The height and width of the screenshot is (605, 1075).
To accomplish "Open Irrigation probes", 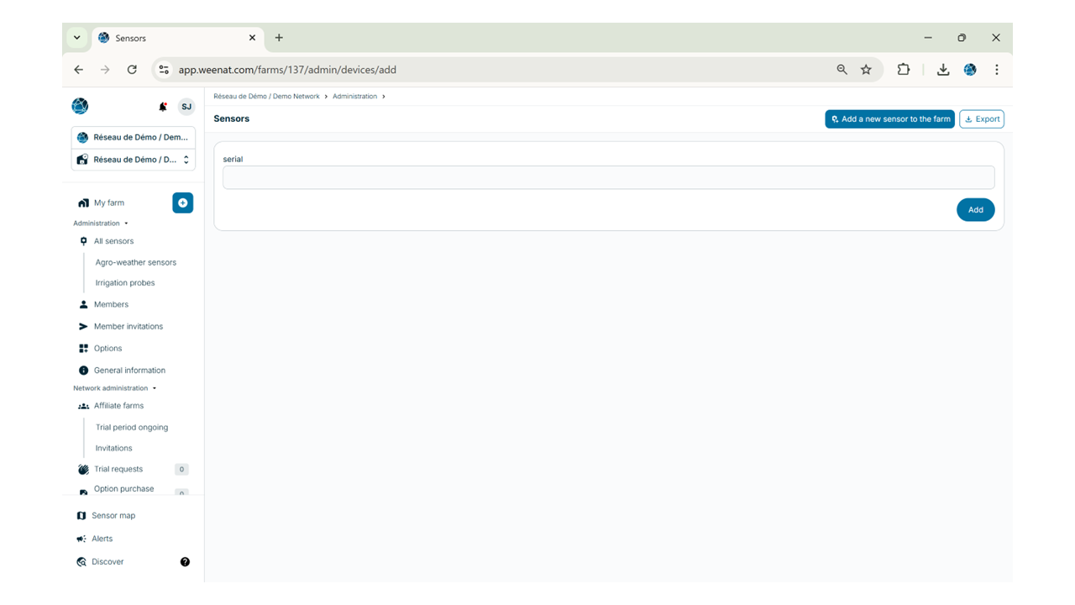I will click(125, 283).
